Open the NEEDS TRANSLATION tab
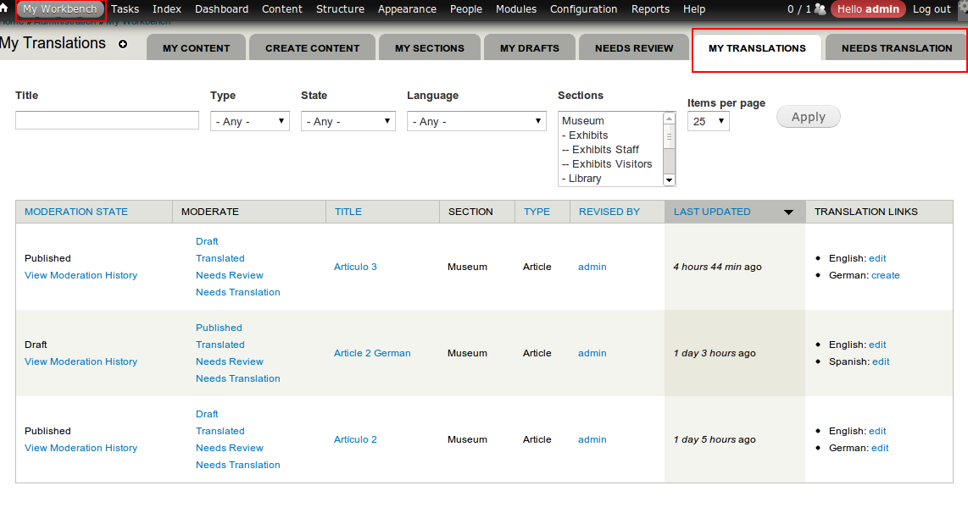This screenshot has height=513, width=968. [x=895, y=48]
